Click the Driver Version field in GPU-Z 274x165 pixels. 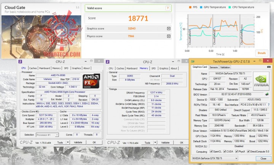(x=239, y=131)
